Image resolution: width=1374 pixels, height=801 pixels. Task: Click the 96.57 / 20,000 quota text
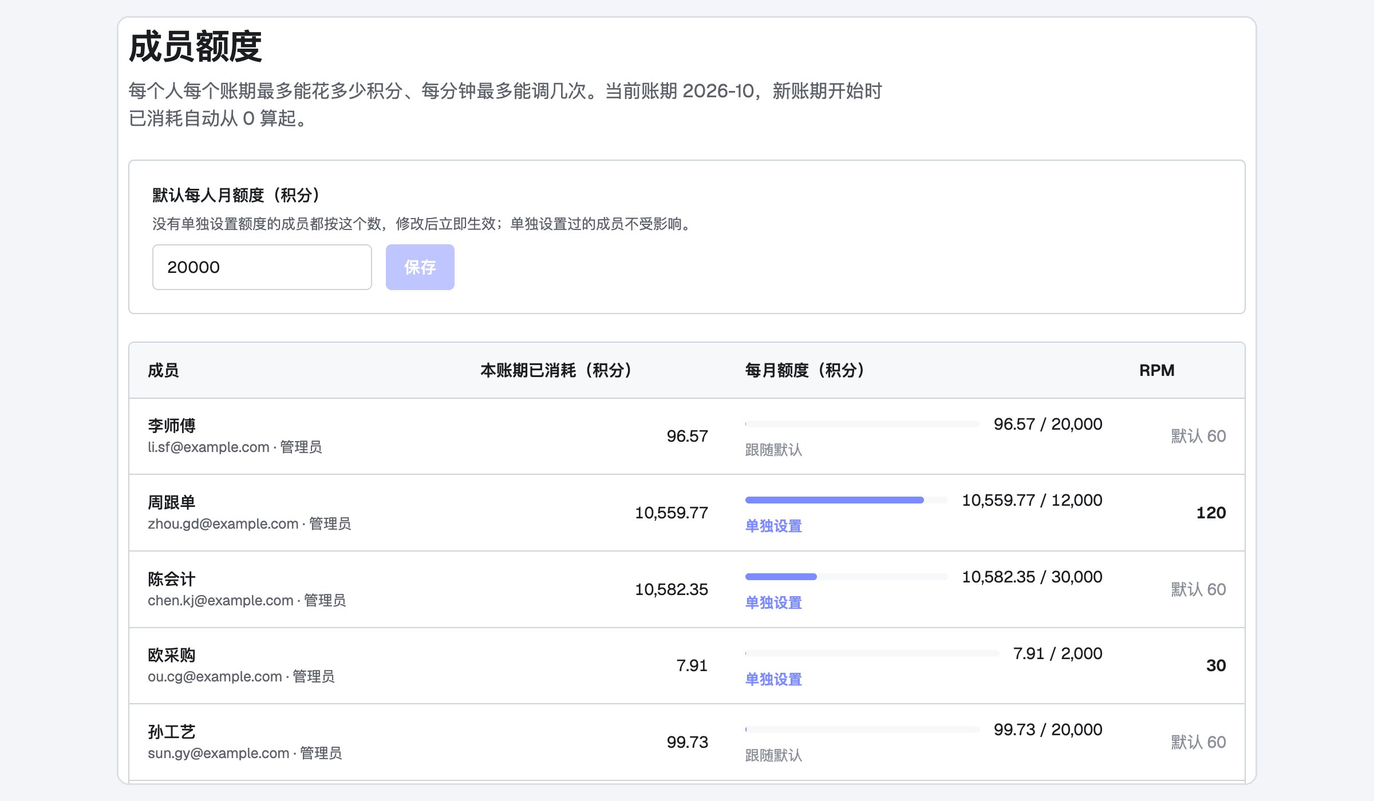(x=1048, y=425)
